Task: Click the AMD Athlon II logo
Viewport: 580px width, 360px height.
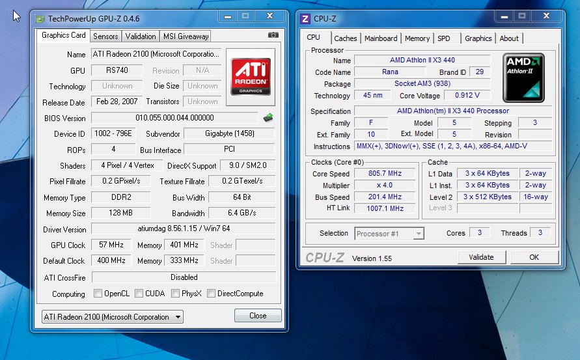Action: 523,77
